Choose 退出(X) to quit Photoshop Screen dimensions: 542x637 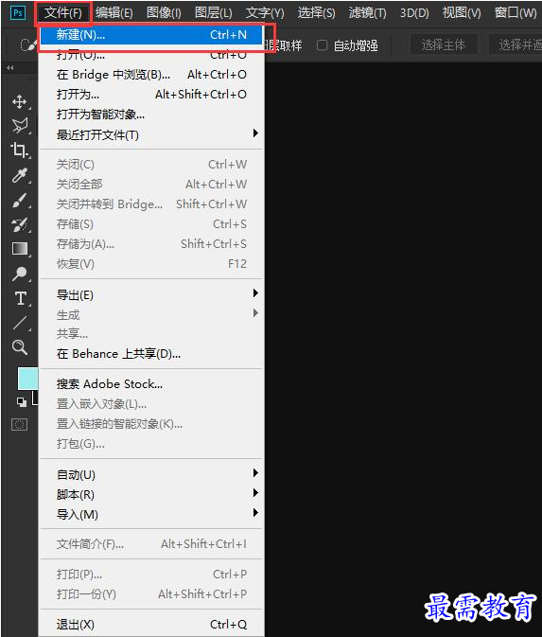point(151,624)
